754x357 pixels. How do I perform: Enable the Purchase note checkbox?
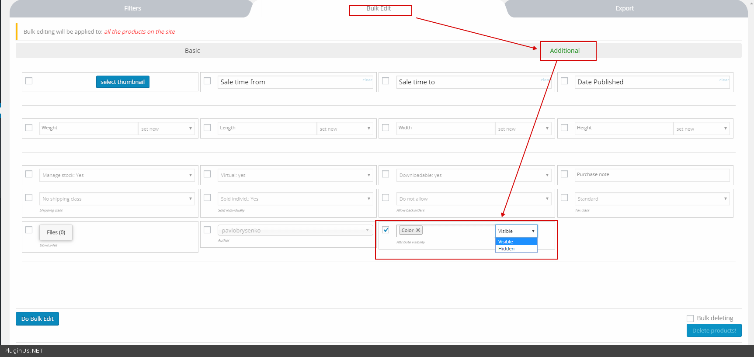[564, 174]
